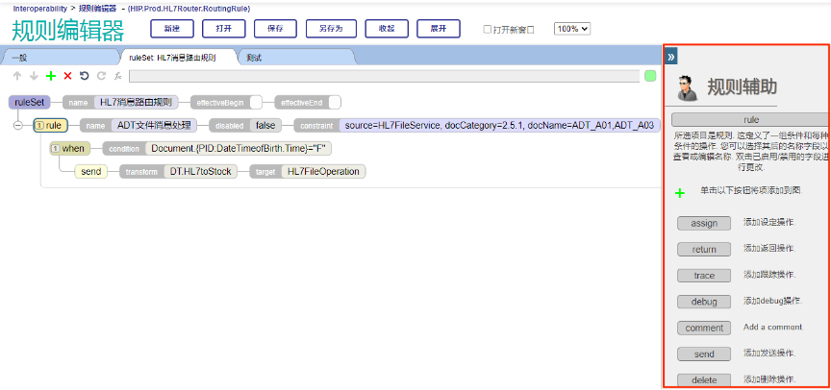831x390 pixels.
Task: Select the when condition node
Action: pos(72,149)
